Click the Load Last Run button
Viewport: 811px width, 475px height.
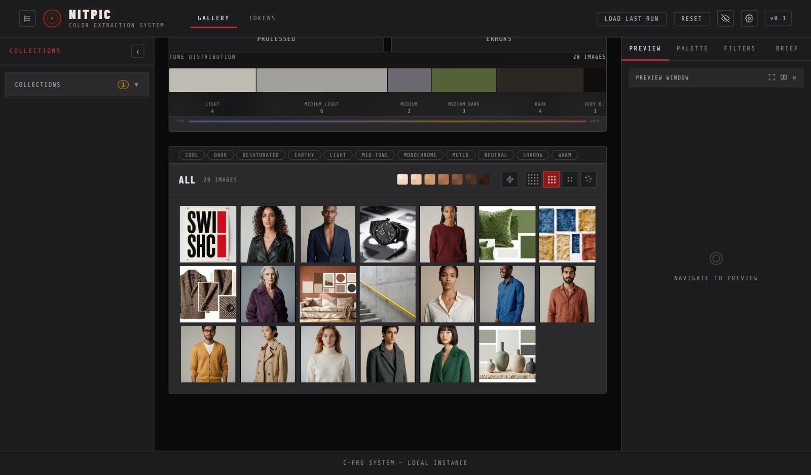[632, 19]
